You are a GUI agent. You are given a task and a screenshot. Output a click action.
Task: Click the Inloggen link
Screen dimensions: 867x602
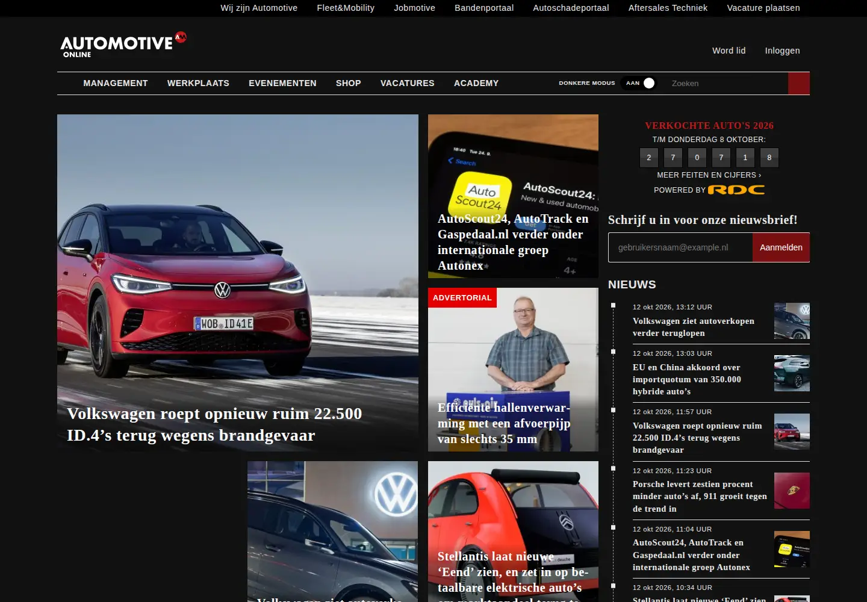tap(783, 51)
